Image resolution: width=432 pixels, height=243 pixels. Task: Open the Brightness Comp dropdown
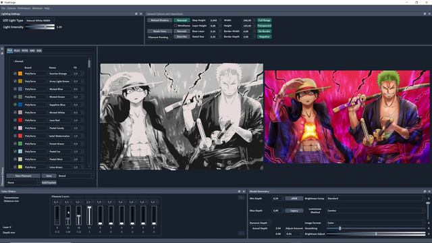click(x=376, y=198)
